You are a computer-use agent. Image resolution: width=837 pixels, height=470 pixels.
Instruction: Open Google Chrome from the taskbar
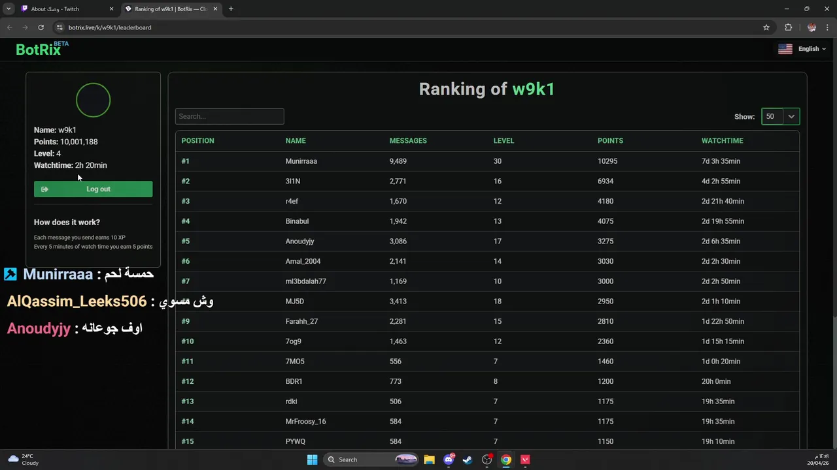tap(506, 460)
